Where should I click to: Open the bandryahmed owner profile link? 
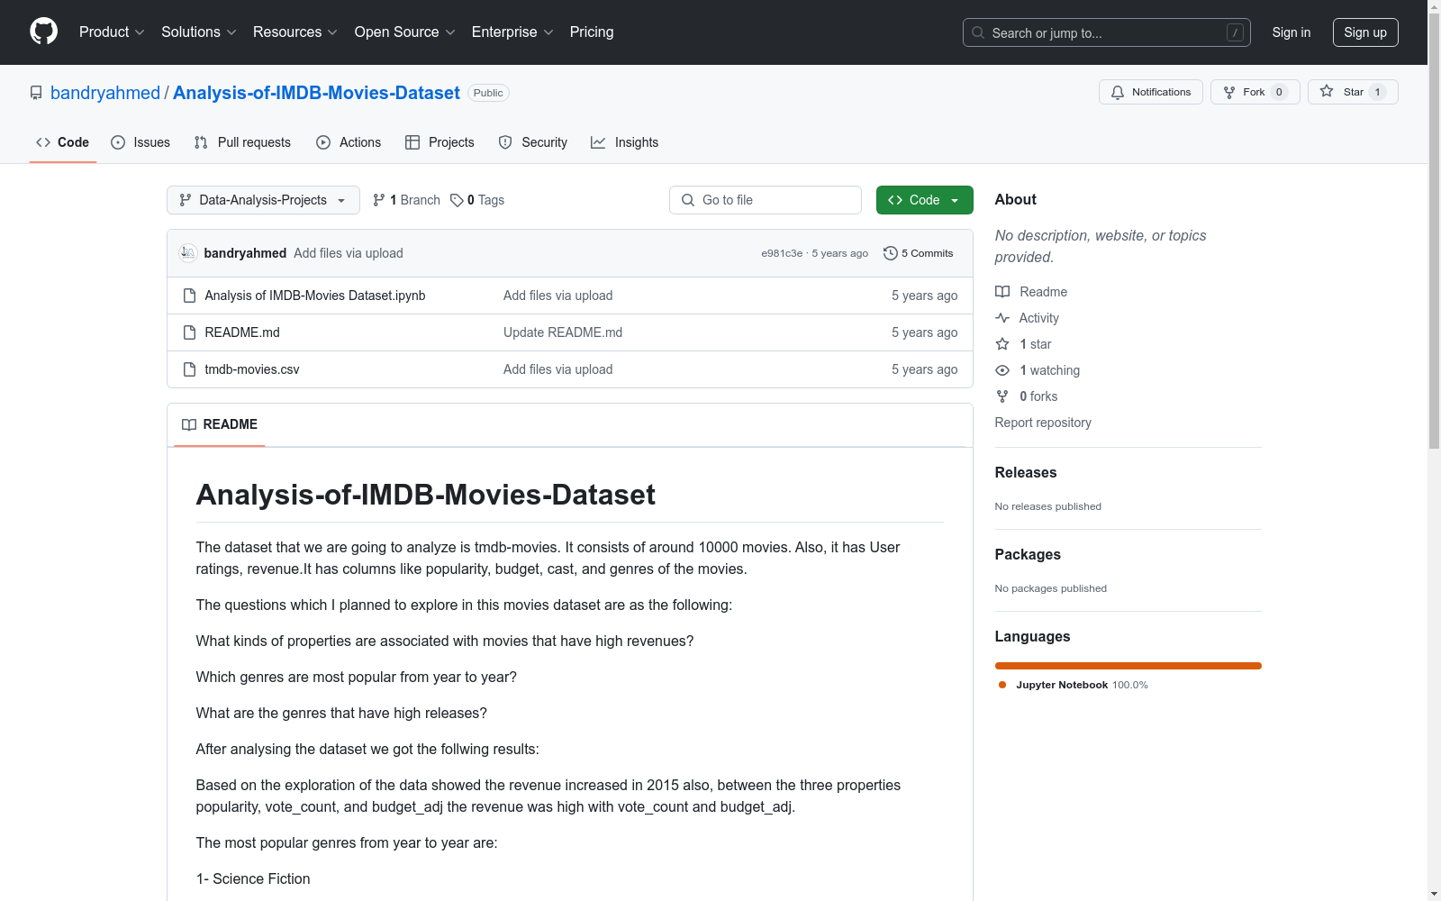click(x=105, y=93)
